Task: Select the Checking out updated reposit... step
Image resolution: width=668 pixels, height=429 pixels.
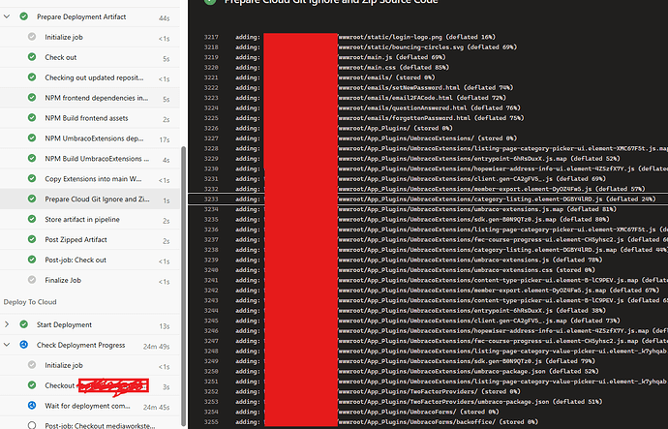Action: click(x=89, y=77)
